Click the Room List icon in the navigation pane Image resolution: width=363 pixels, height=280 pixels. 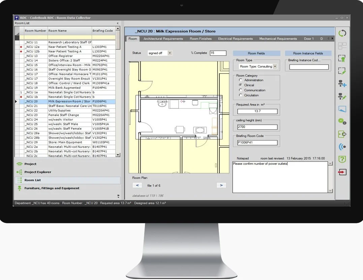pyautogui.click(x=20, y=180)
